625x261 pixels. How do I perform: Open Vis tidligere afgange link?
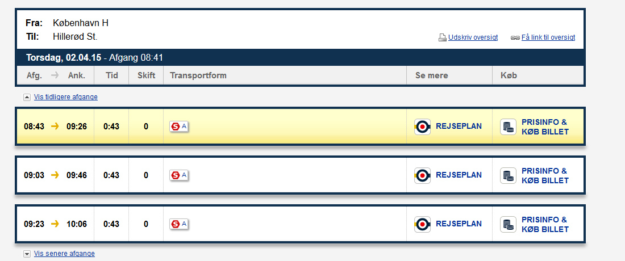[66, 96]
